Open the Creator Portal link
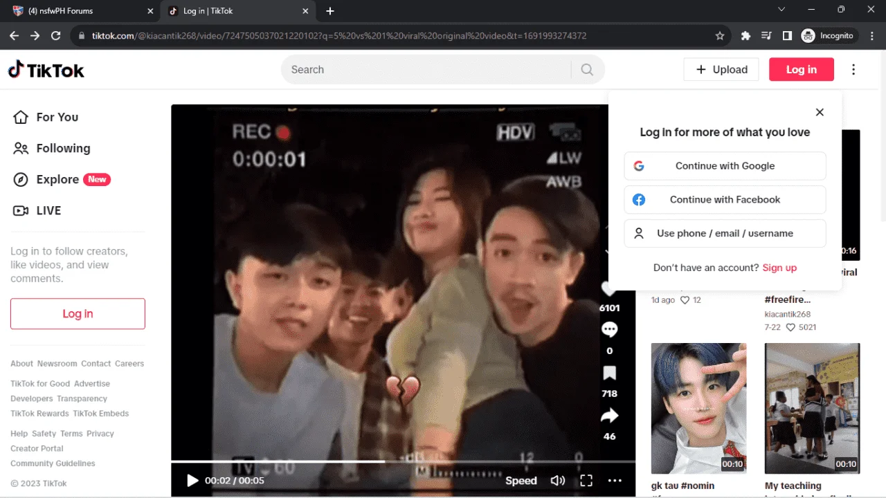 pos(37,449)
